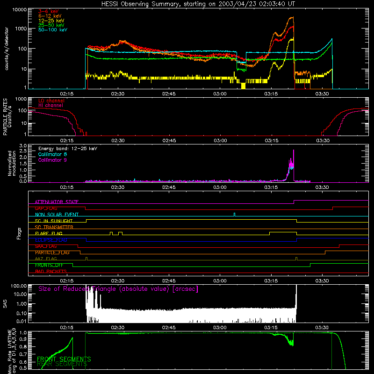The width and height of the screenshot is (374, 374).
Task: Click the 03:15 tick under the particle rates plot
Action: click(x=272, y=141)
